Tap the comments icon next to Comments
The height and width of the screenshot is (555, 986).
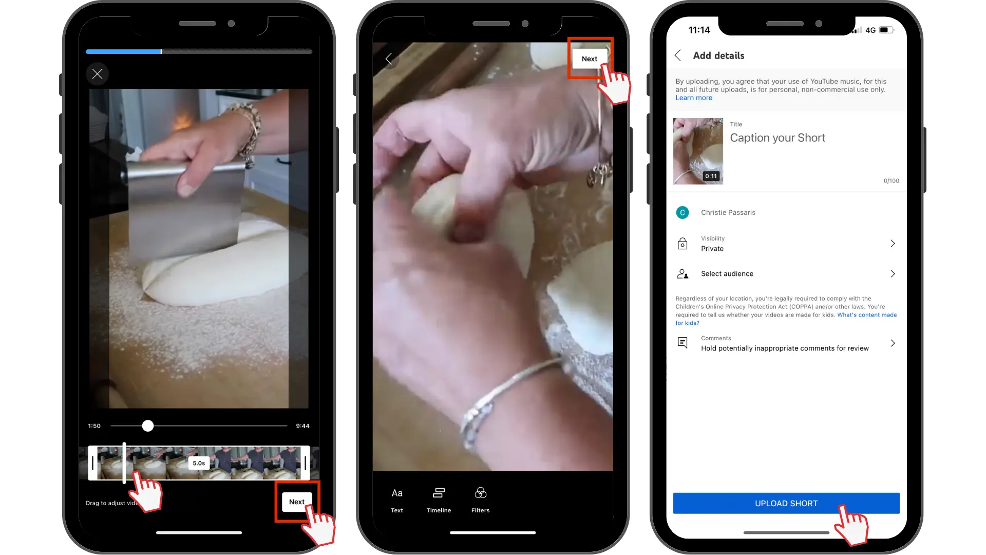click(682, 344)
